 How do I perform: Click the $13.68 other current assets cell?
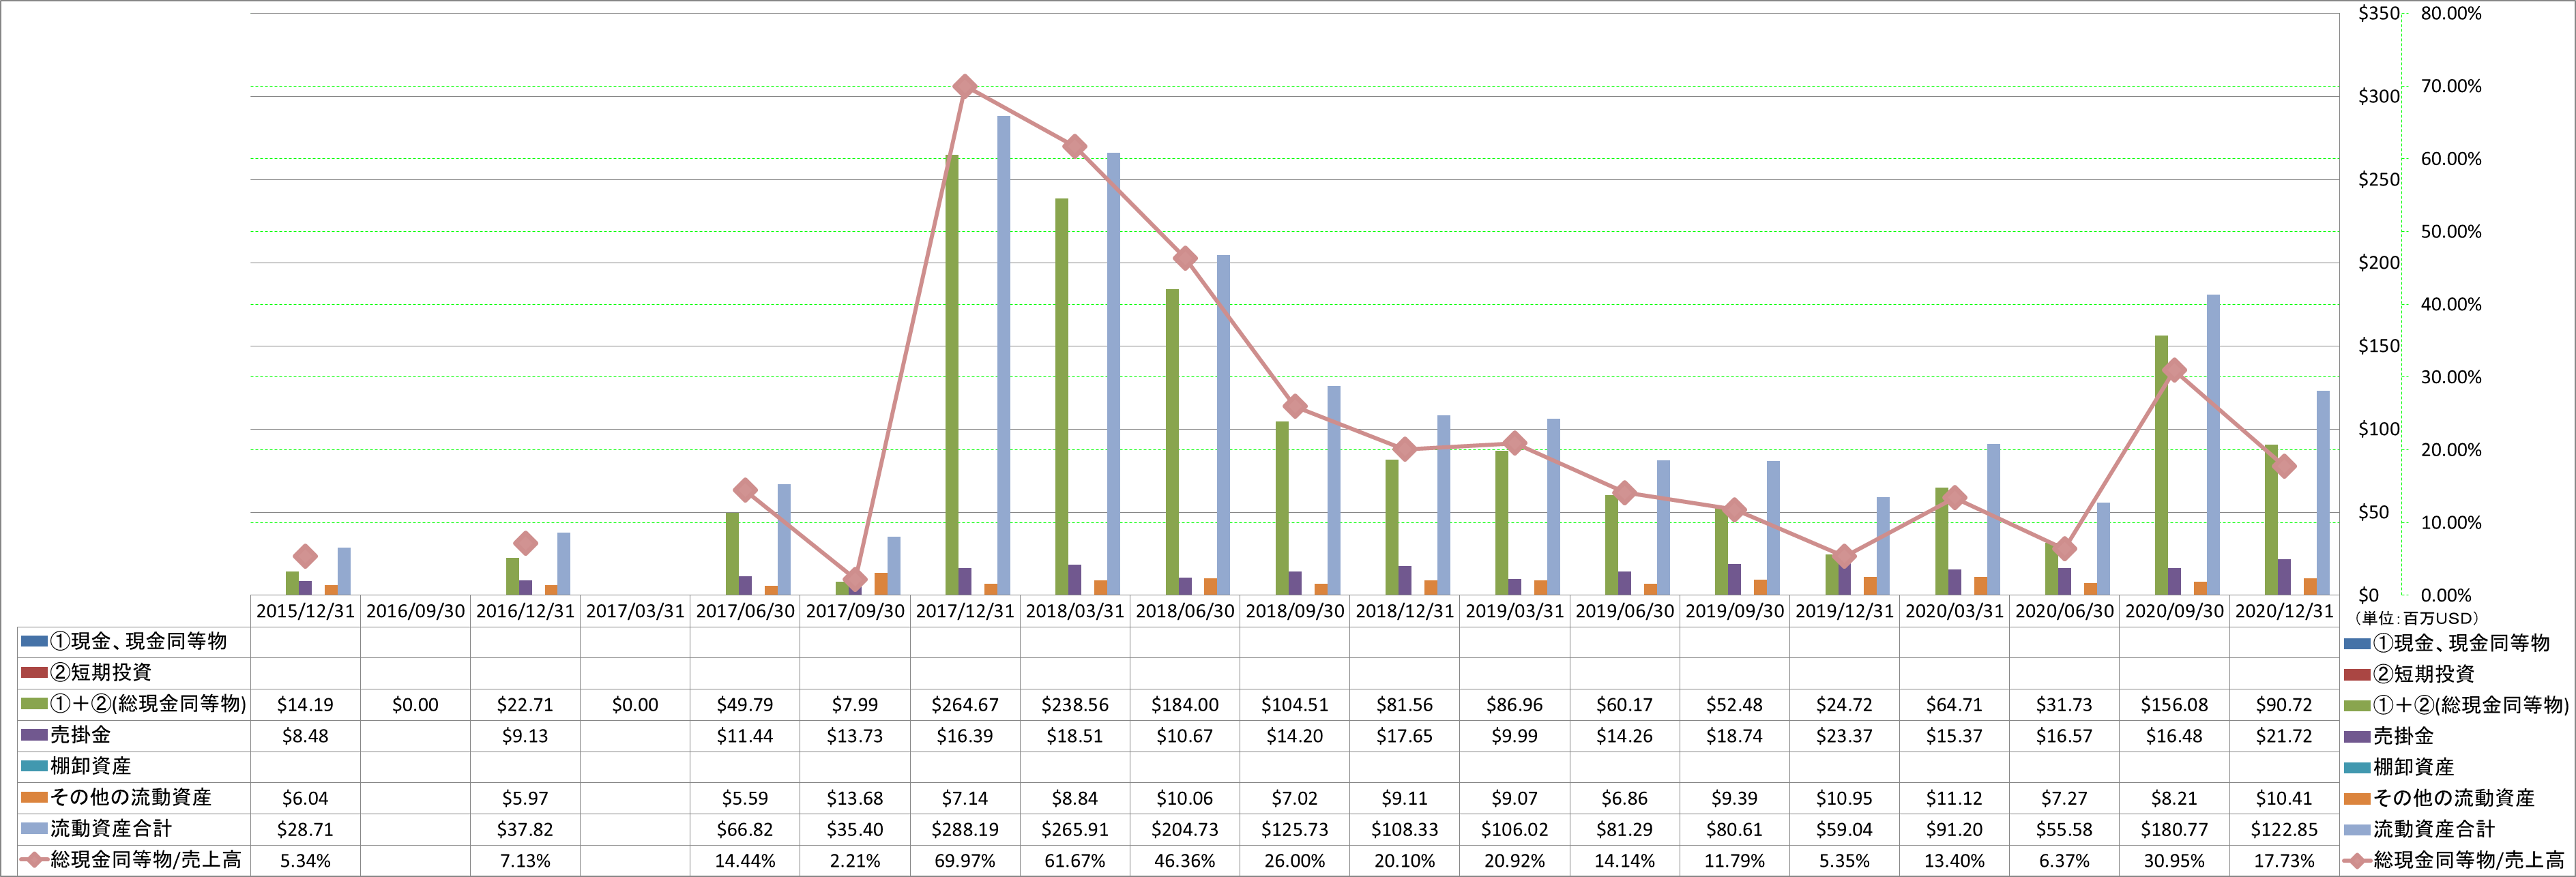coord(855,798)
